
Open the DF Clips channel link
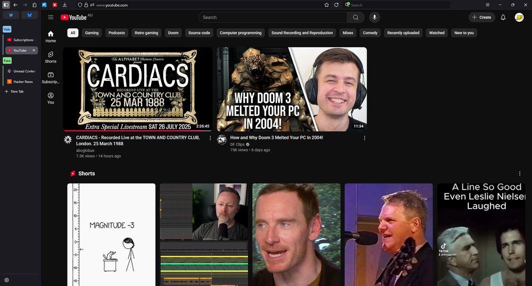pos(237,145)
